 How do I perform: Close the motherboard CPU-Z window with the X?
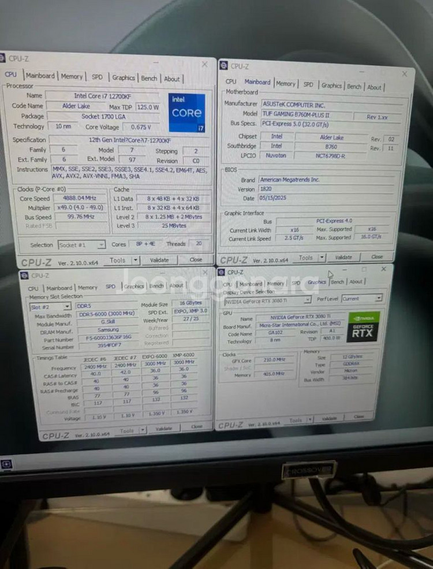404,74
